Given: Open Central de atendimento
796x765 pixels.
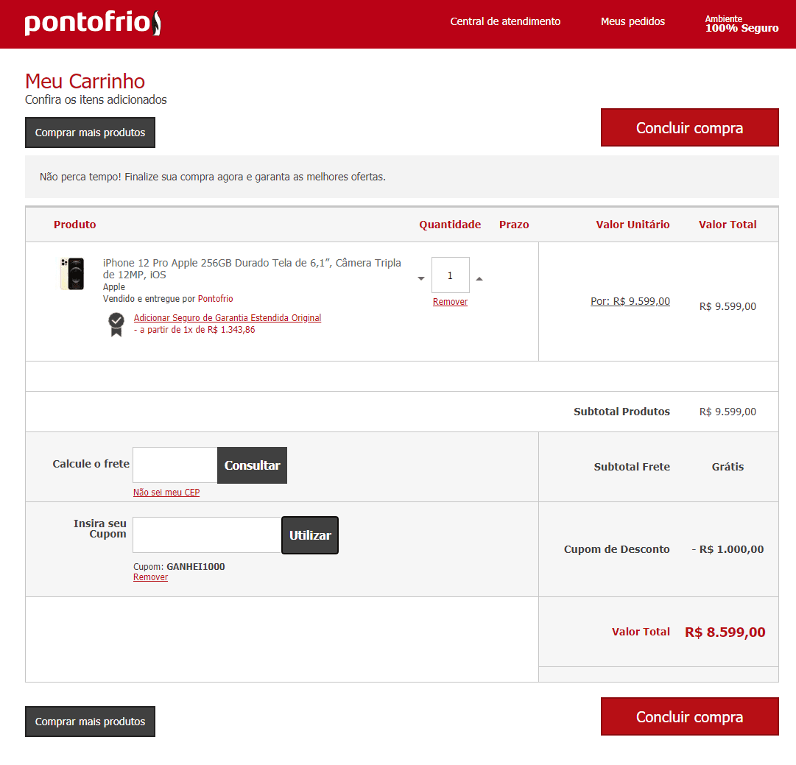Looking at the screenshot, I should 505,21.
